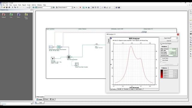This screenshot has width=192, height=108.
Task: Click the floppy-disk icon at the toolbar's right end
Action: pyautogui.click(x=119, y=7)
